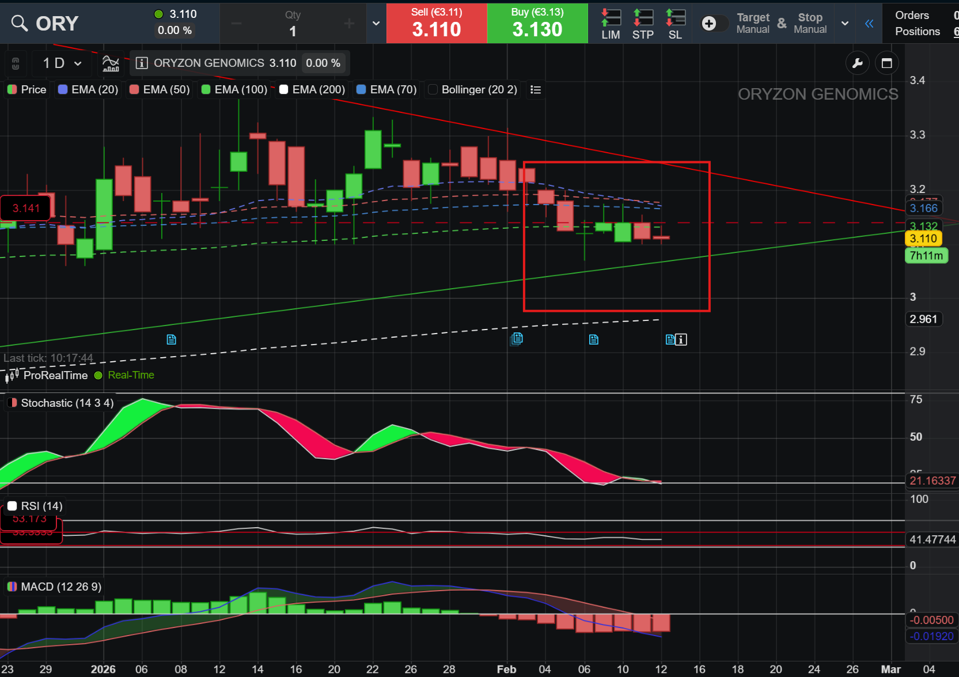The image size is (959, 677).
Task: Toggle the EMA (200) indicator visibility
Action: [x=283, y=89]
